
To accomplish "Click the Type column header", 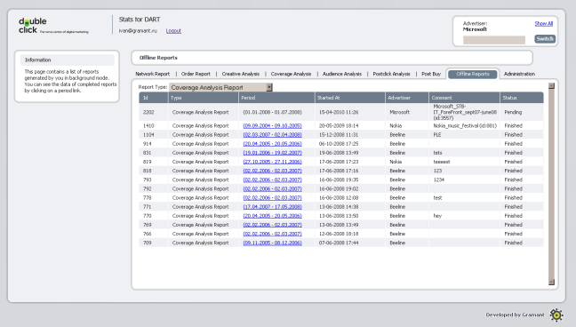I will coord(204,98).
